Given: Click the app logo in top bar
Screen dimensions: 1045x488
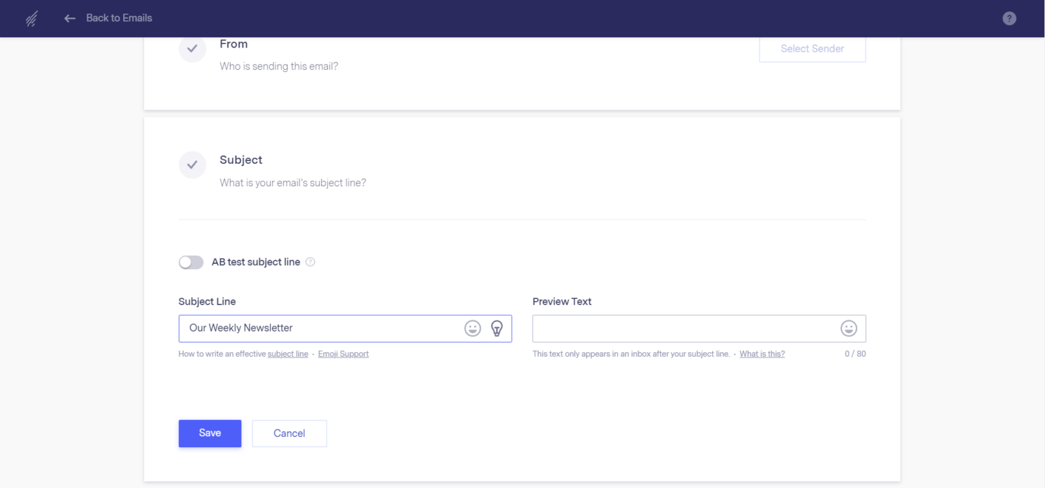Looking at the screenshot, I should pyautogui.click(x=31, y=18).
